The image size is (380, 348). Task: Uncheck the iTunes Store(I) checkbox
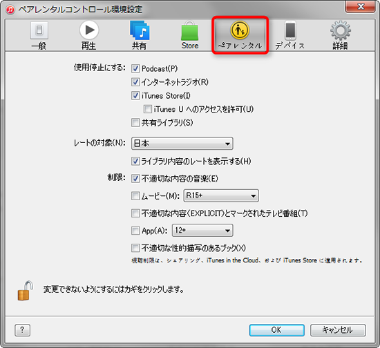pyautogui.click(x=135, y=95)
